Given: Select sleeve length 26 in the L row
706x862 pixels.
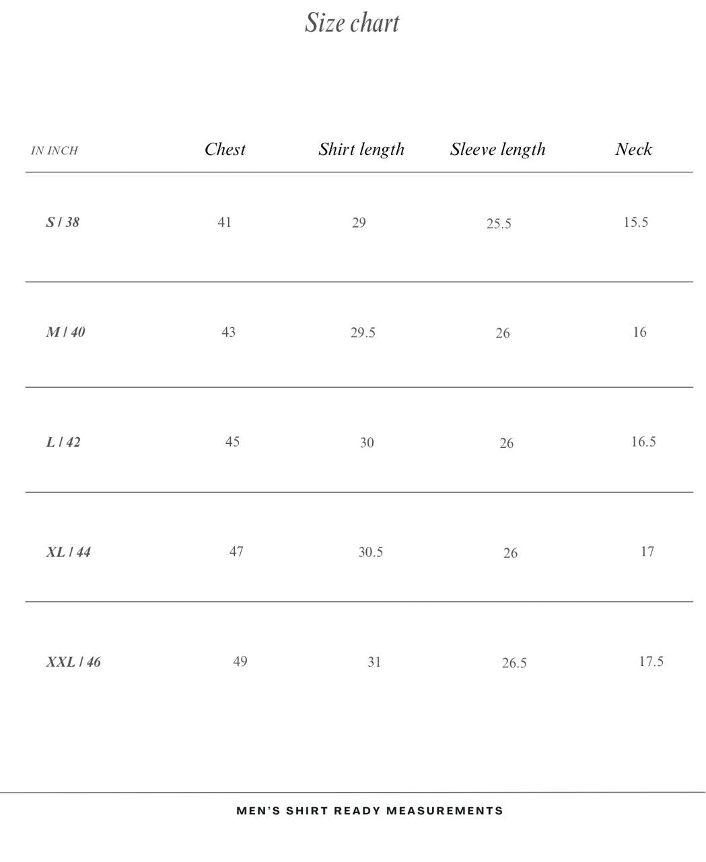Looking at the screenshot, I should [506, 443].
